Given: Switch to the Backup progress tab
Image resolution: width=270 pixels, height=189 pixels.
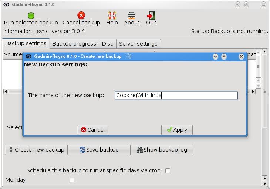Looking at the screenshot, I should [74, 44].
